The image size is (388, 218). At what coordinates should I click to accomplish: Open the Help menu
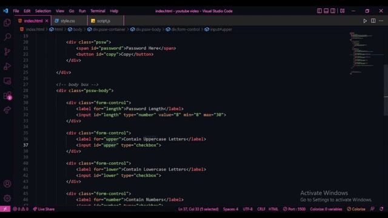[114, 11]
